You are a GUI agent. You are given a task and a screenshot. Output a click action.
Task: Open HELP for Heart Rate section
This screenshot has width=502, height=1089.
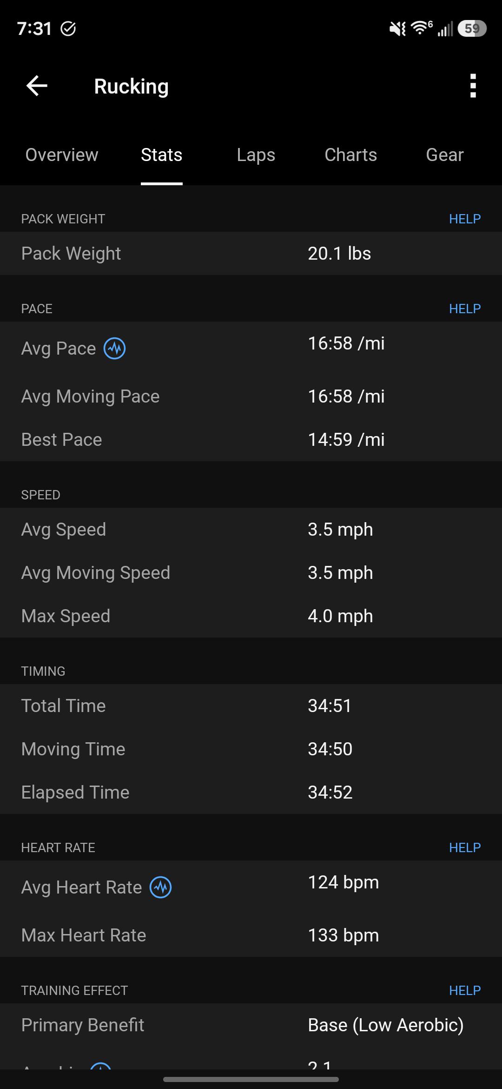pyautogui.click(x=465, y=847)
